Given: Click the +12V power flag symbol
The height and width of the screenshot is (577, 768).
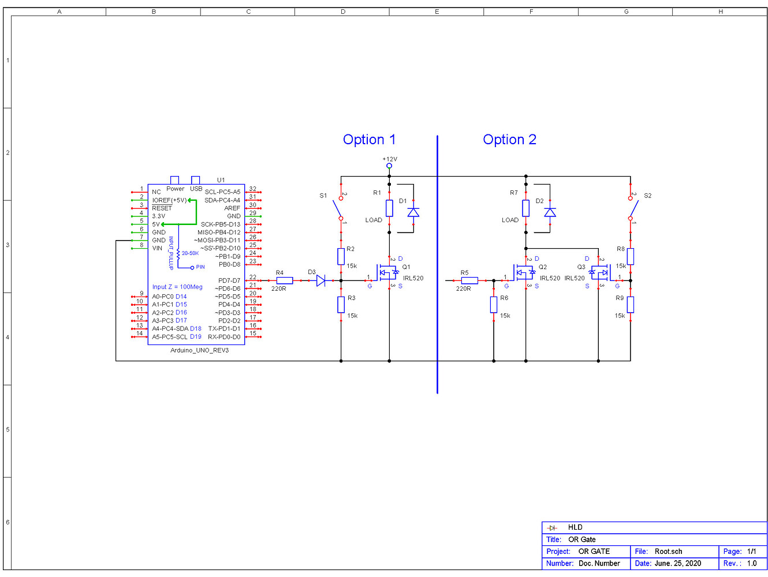Looking at the screenshot, I should click(389, 165).
